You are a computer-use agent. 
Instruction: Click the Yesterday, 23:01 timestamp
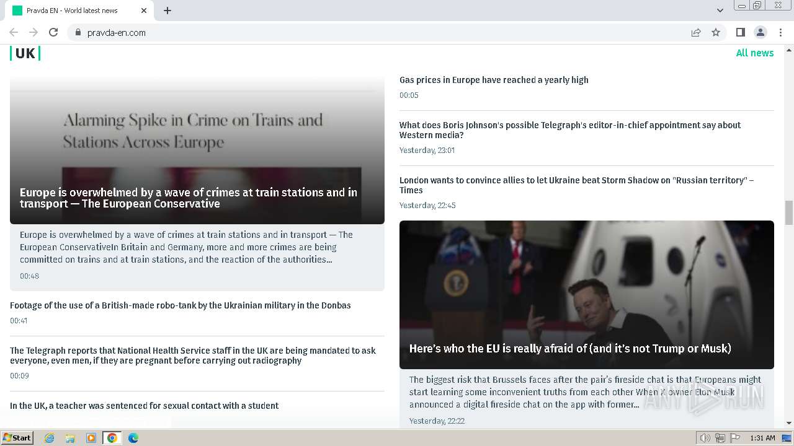coord(427,151)
